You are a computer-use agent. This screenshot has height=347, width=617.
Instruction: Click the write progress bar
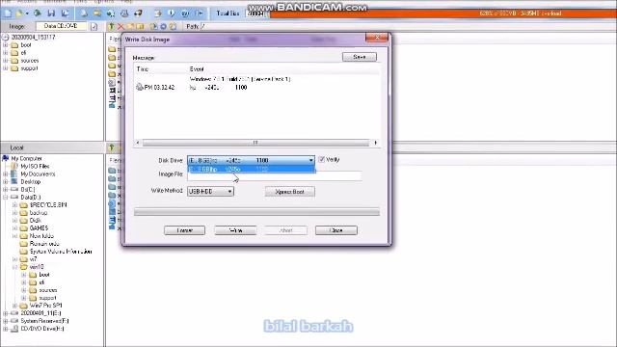point(256,212)
